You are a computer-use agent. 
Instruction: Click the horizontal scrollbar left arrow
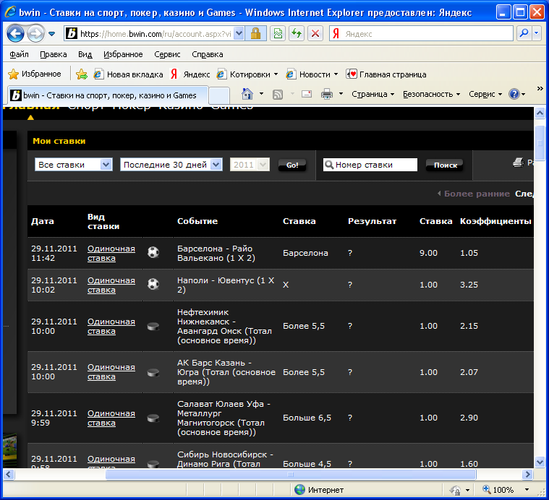9,474
